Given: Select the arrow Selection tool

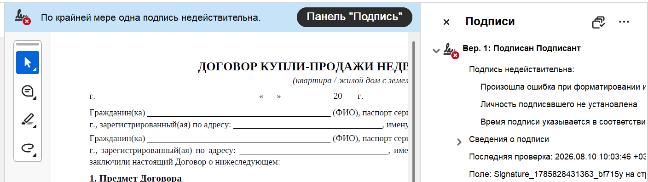Looking at the screenshot, I should [x=28, y=63].
